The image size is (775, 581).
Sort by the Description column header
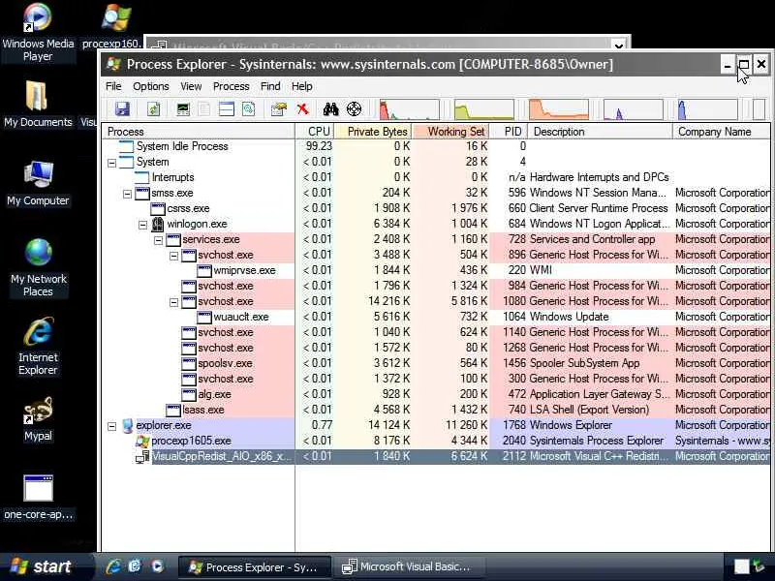600,132
